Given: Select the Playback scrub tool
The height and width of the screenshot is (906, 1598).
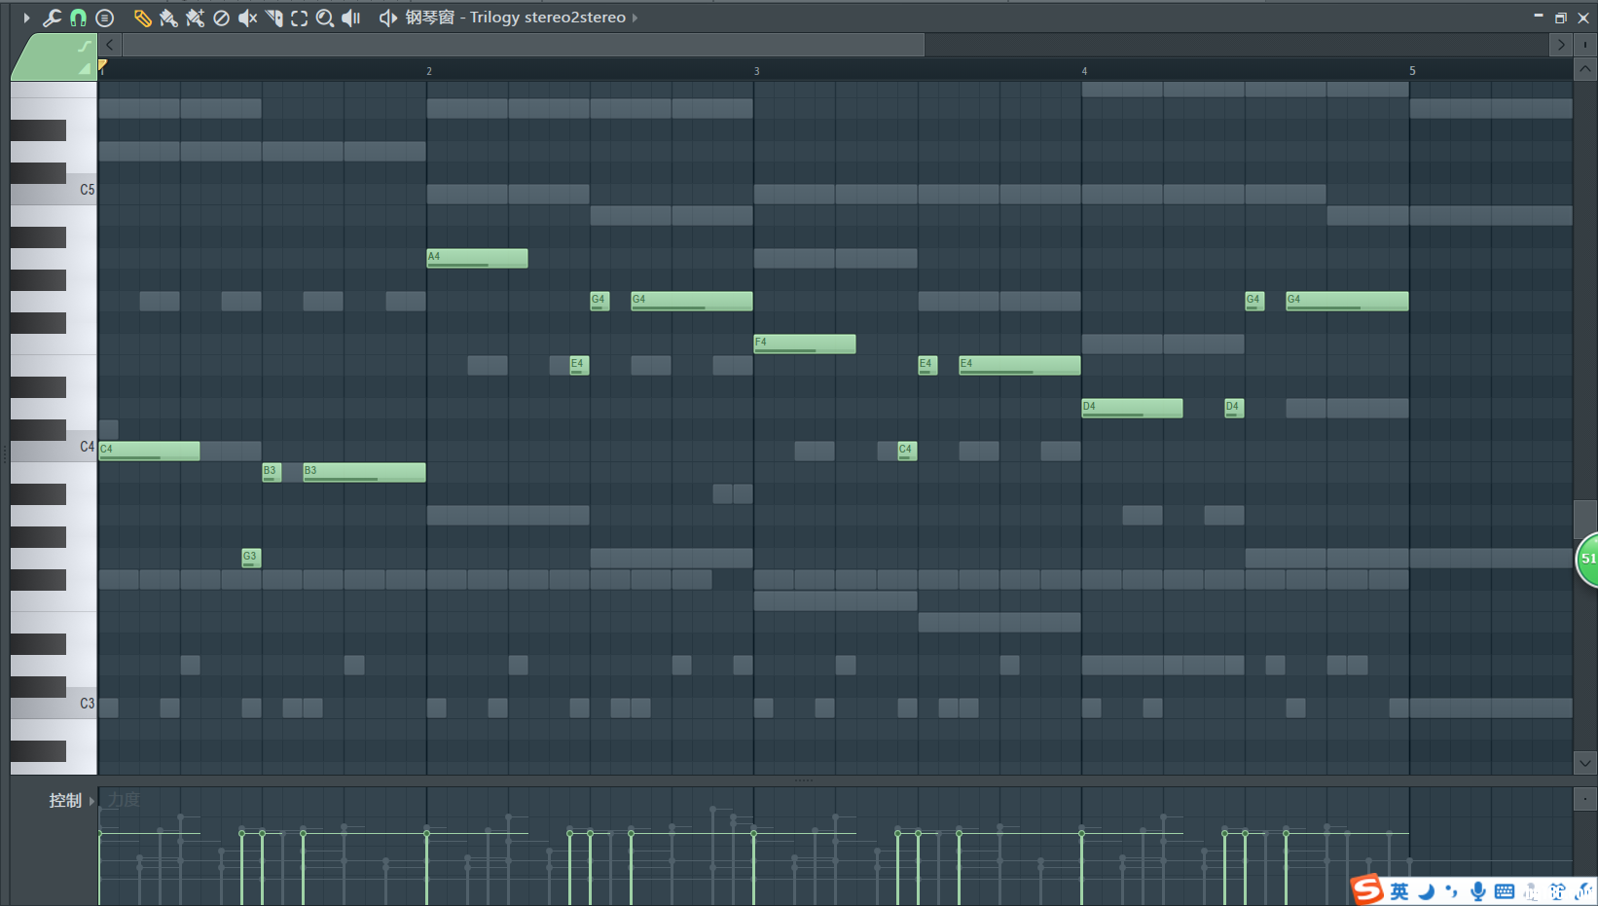Looking at the screenshot, I should pyautogui.click(x=351, y=18).
